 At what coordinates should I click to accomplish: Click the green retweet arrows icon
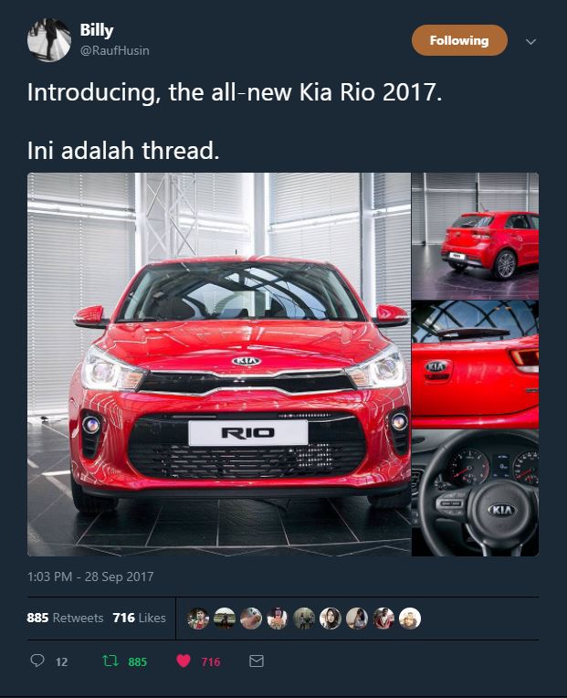click(110, 661)
